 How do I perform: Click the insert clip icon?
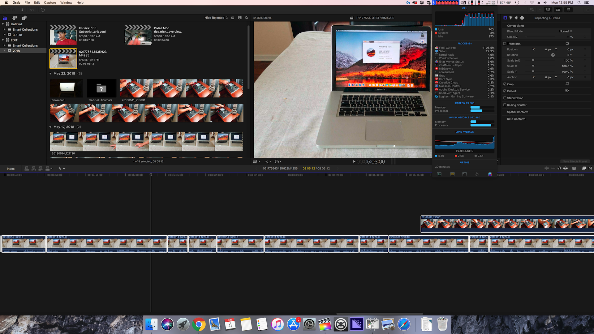coord(33,169)
